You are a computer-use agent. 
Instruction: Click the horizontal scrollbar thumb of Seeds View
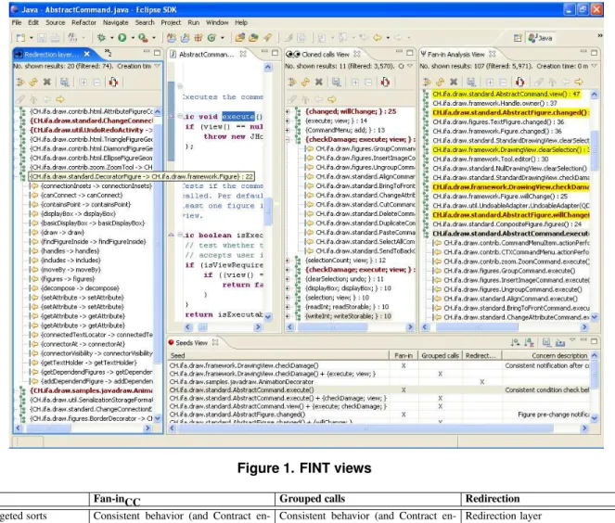(x=365, y=428)
